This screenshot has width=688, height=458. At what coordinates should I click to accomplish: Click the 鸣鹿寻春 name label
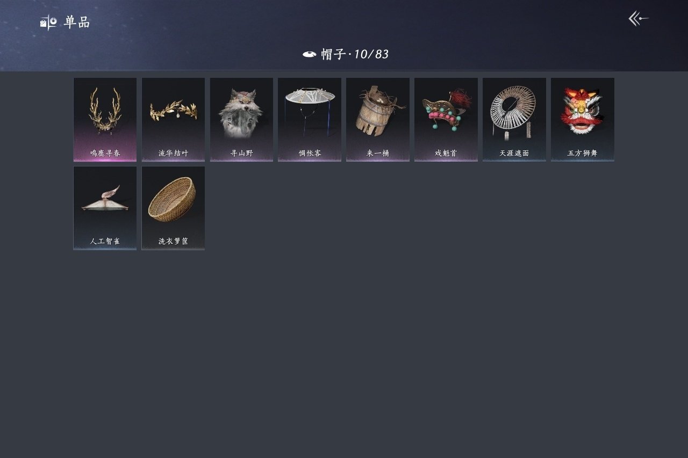pos(105,153)
